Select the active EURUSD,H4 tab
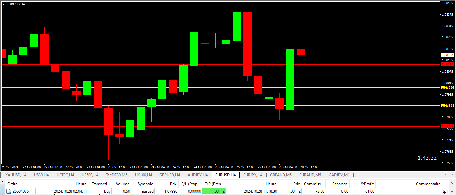The width and height of the screenshot is (456, 195). coord(226,175)
